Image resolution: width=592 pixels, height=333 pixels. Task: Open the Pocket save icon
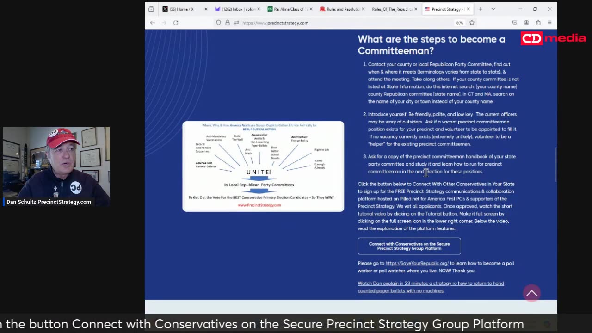pyautogui.click(x=514, y=23)
